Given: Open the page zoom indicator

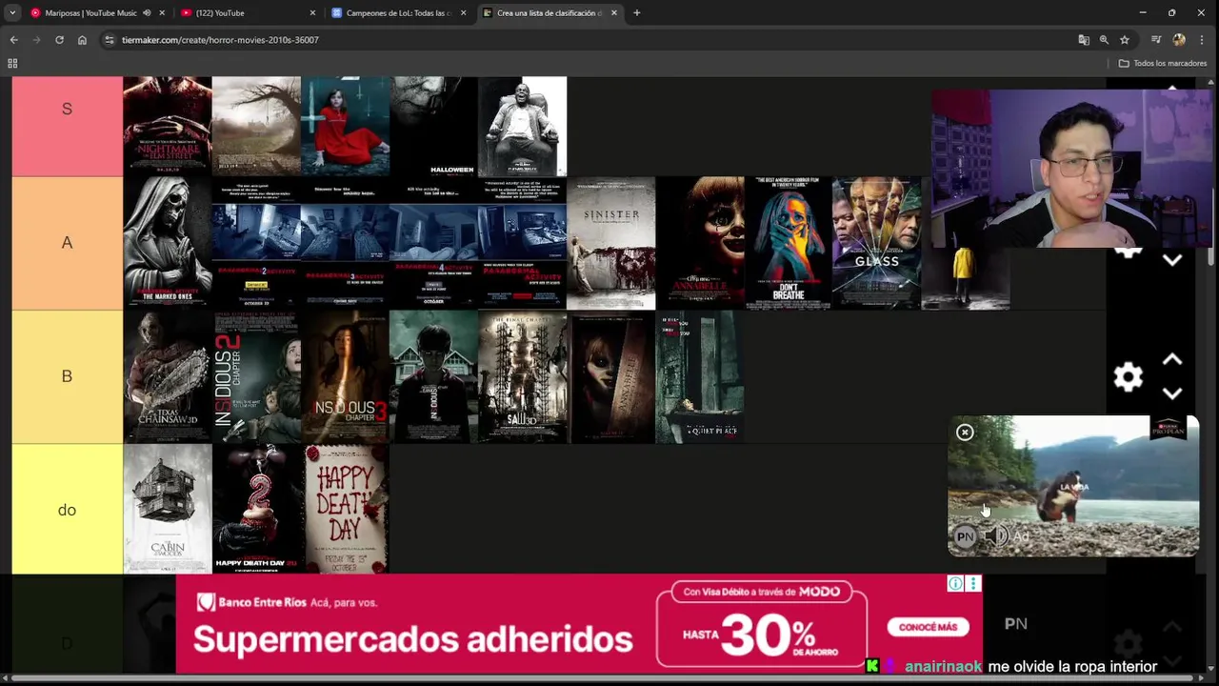Looking at the screenshot, I should 1104,40.
